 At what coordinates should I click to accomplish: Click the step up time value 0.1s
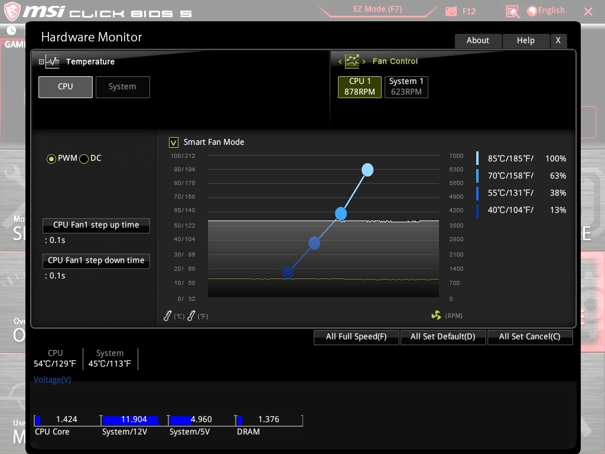tap(55, 240)
